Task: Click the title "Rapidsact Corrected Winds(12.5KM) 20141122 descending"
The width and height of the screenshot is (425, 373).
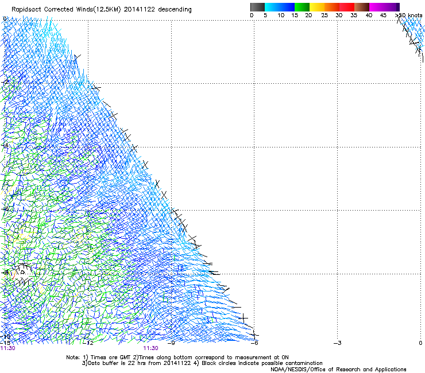Action: pos(102,10)
